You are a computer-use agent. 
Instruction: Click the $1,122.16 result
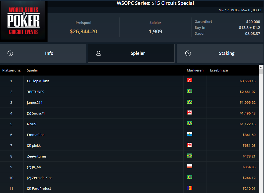pyautogui.click(x=248, y=124)
